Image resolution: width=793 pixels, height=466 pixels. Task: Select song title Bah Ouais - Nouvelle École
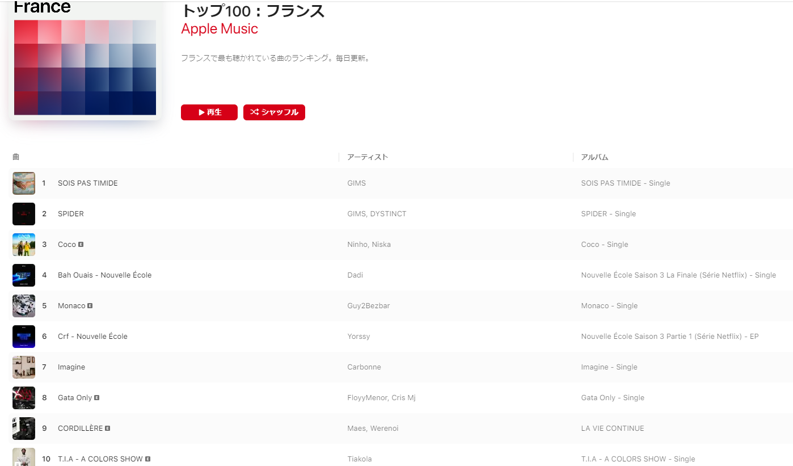[105, 275]
